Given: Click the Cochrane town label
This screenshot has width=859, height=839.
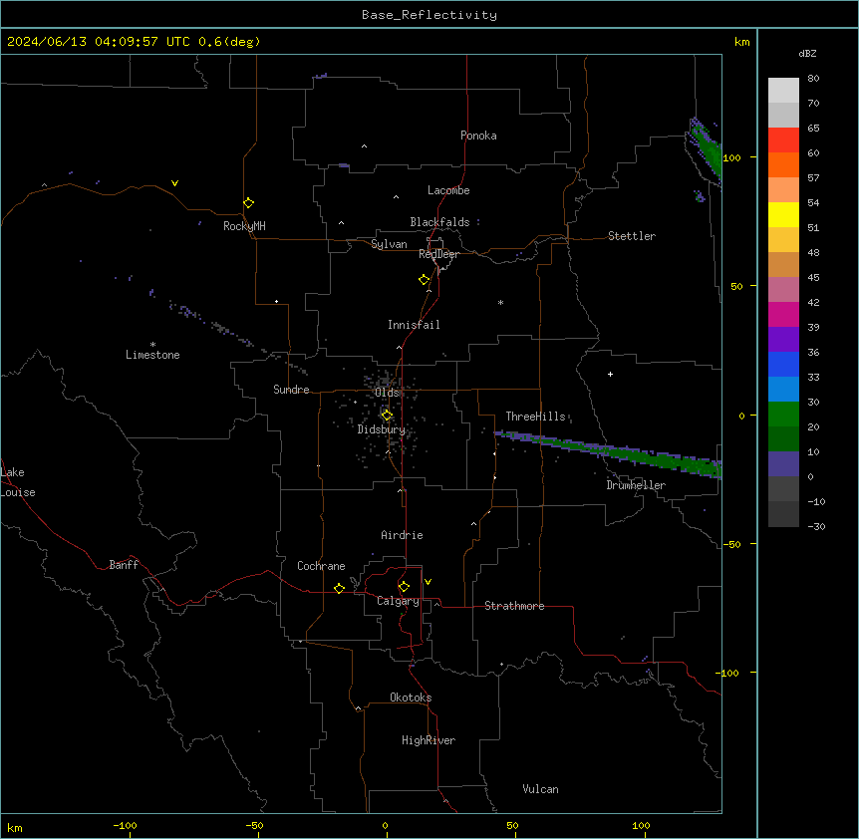Looking at the screenshot, I should (321, 566).
